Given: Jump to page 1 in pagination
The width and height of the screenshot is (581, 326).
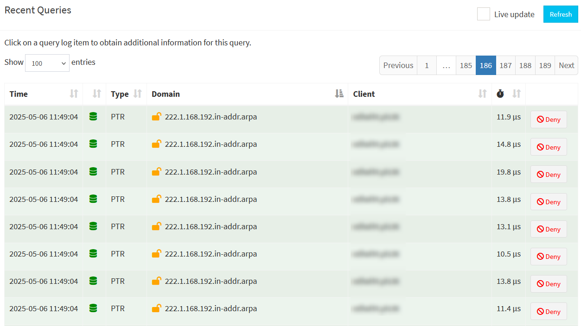Looking at the screenshot, I should (427, 65).
